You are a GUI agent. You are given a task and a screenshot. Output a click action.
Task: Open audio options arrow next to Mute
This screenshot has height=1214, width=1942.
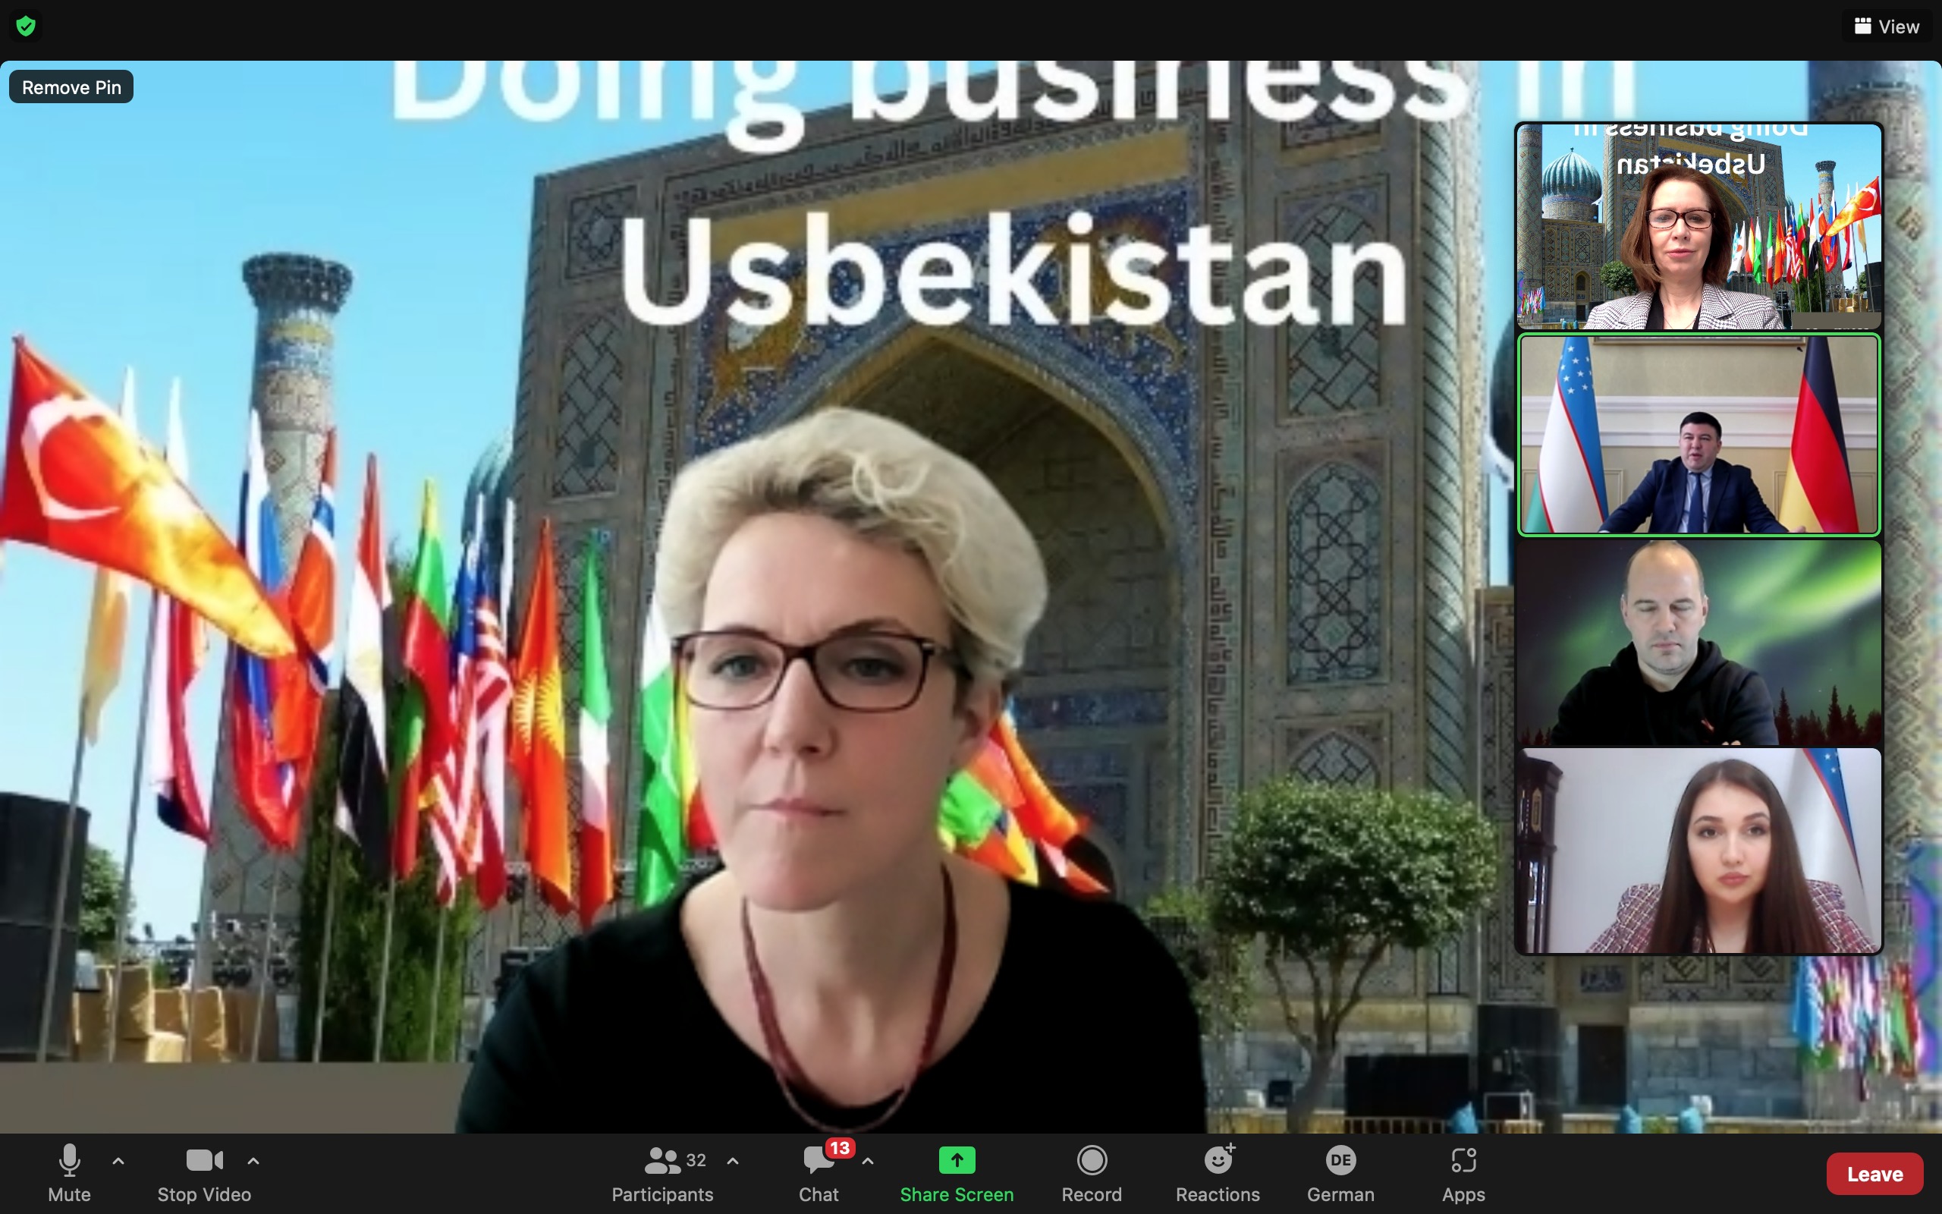[118, 1160]
